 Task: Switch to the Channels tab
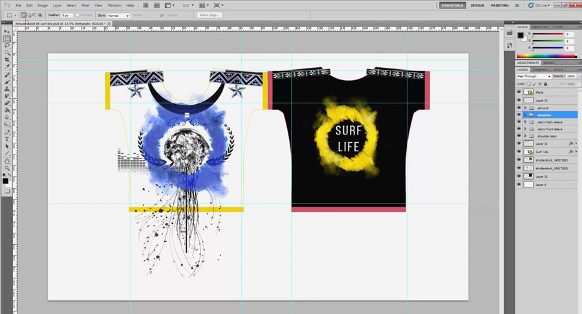[x=540, y=70]
